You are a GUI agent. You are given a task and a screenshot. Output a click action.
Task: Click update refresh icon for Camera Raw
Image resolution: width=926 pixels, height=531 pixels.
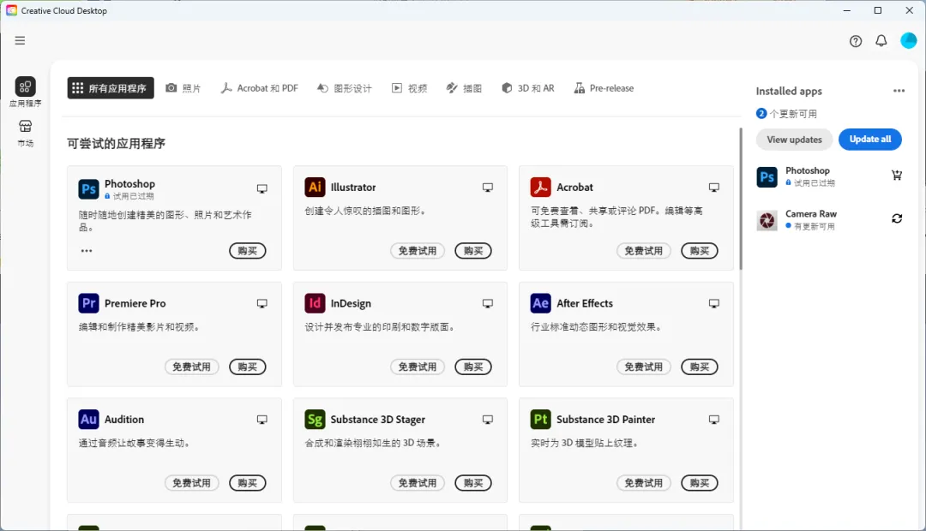click(897, 218)
